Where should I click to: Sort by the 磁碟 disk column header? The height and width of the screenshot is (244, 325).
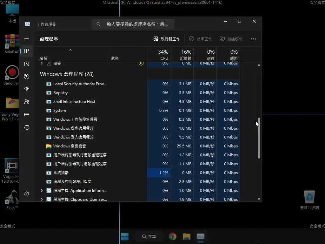[205, 55]
